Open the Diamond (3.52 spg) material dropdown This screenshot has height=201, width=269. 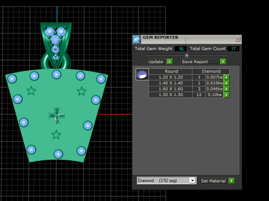click(x=166, y=180)
